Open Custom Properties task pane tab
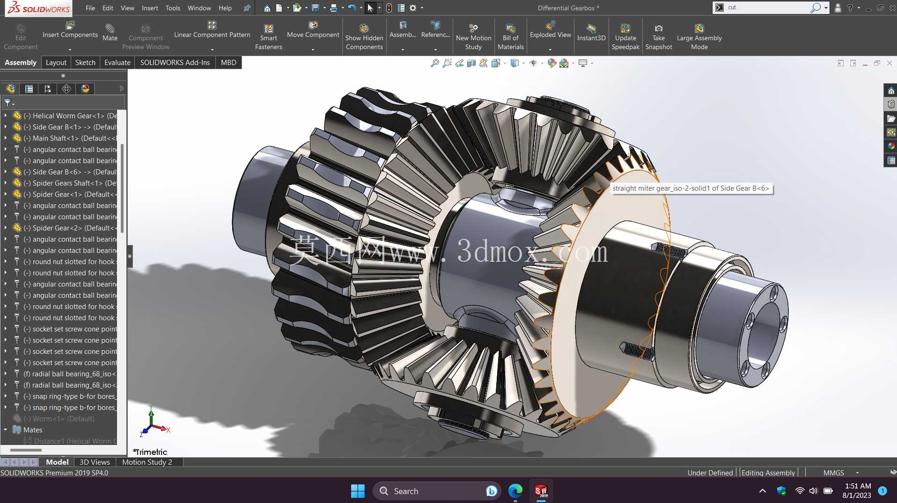 pos(890,160)
